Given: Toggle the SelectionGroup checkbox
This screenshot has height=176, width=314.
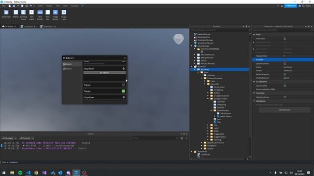Looking at the screenshot, I should [x=285, y=97].
